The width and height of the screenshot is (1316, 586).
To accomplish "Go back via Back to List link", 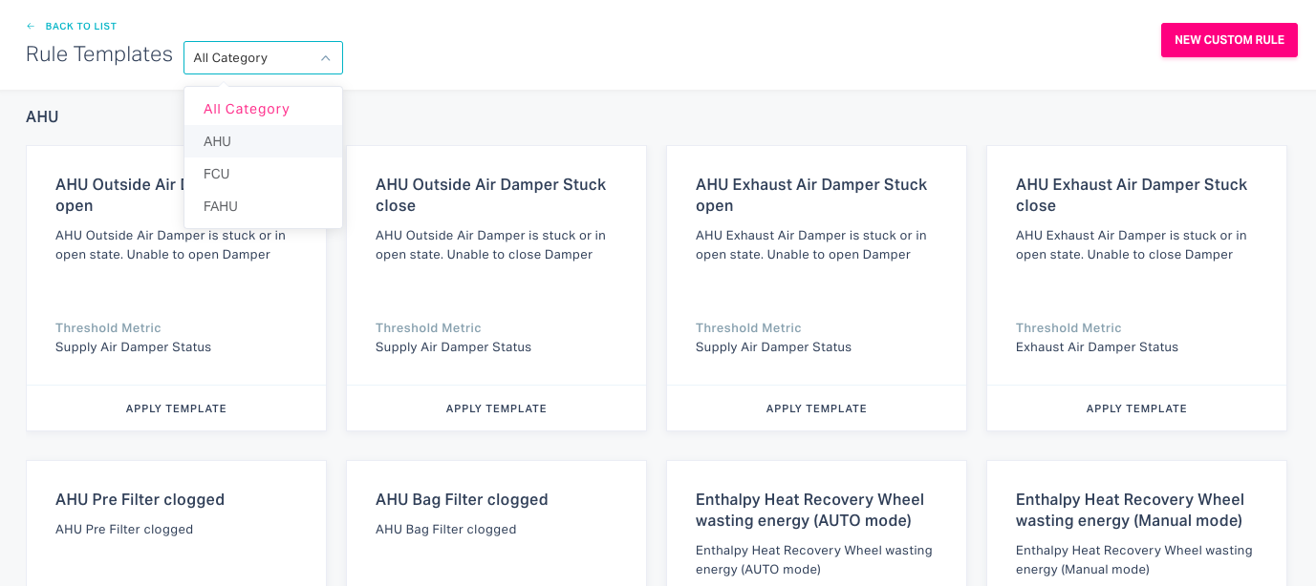I will 80,27.
